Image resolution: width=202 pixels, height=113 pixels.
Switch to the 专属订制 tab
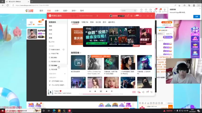coord(85,22)
